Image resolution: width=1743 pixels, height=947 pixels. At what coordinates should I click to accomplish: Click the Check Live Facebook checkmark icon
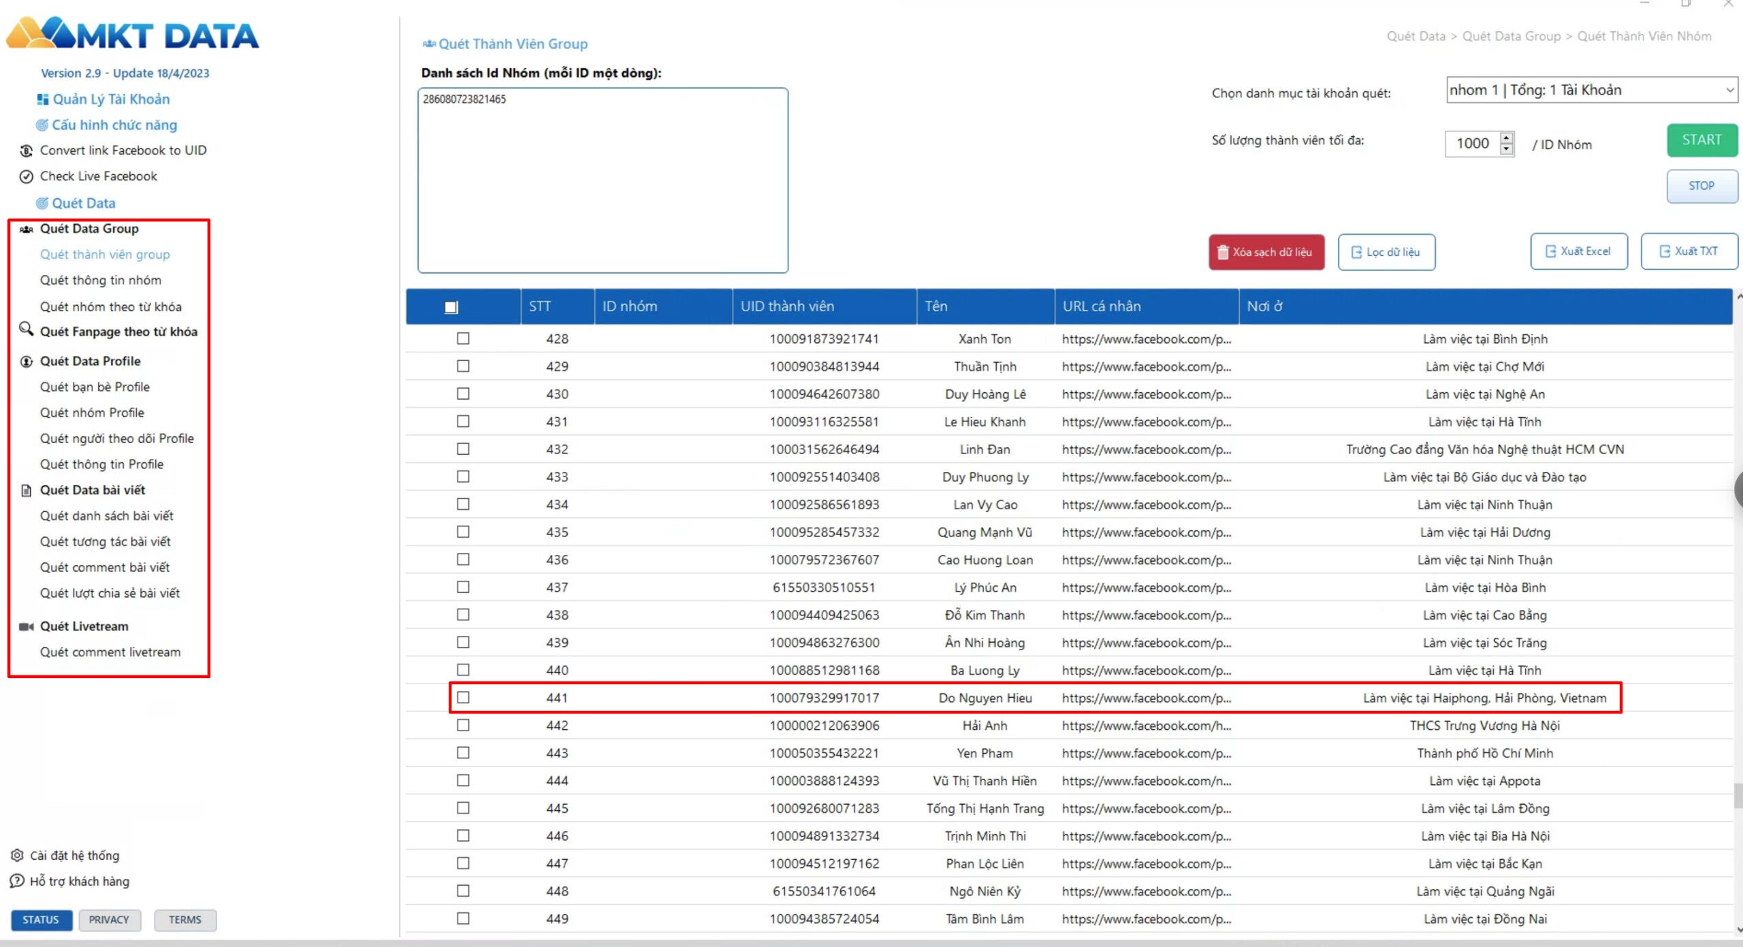(26, 176)
